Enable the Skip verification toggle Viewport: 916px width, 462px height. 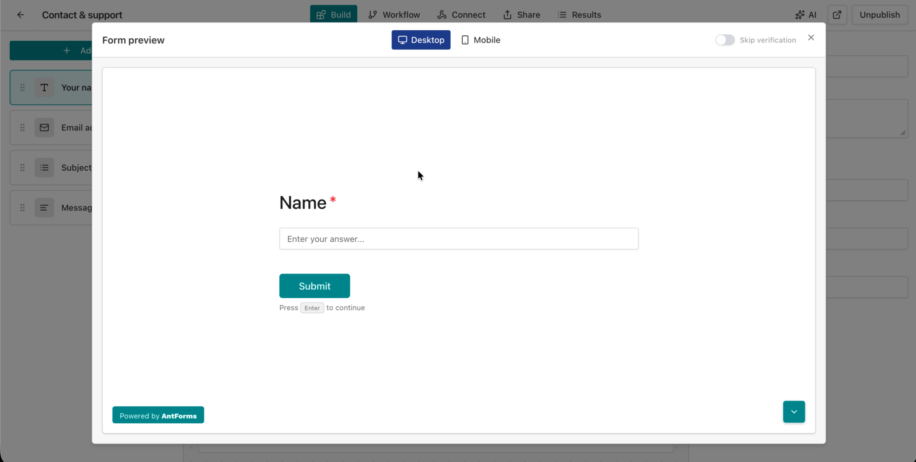point(725,40)
